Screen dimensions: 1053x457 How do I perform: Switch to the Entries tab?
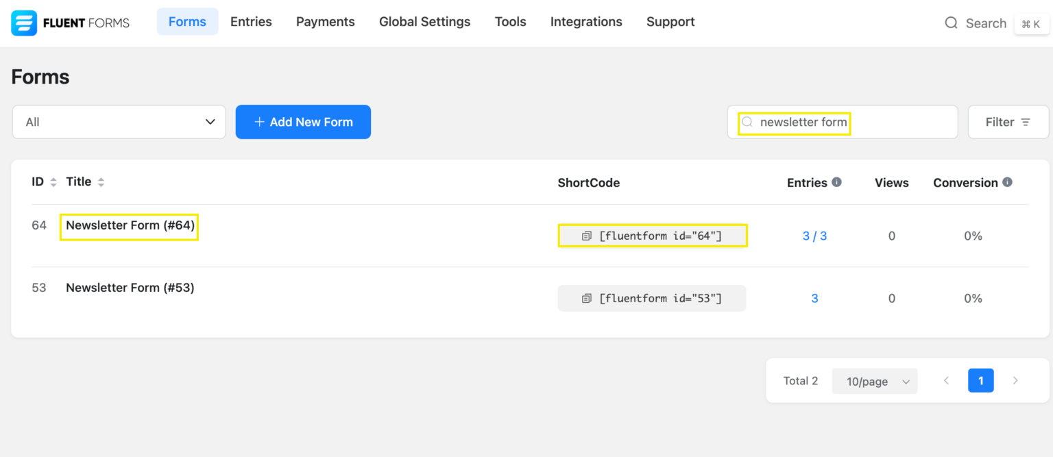[251, 21]
